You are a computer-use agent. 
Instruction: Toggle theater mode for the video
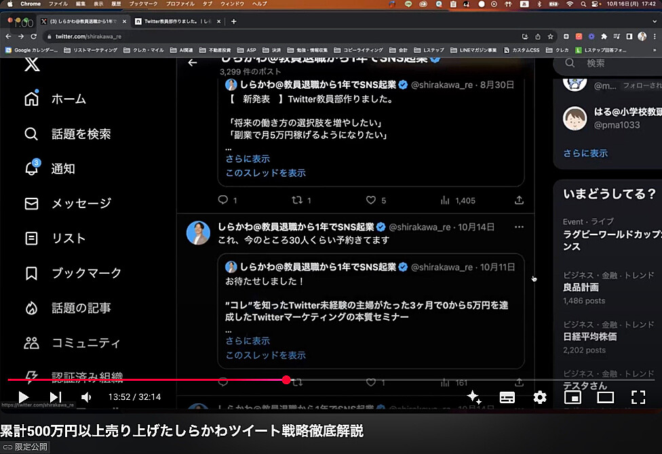click(606, 397)
